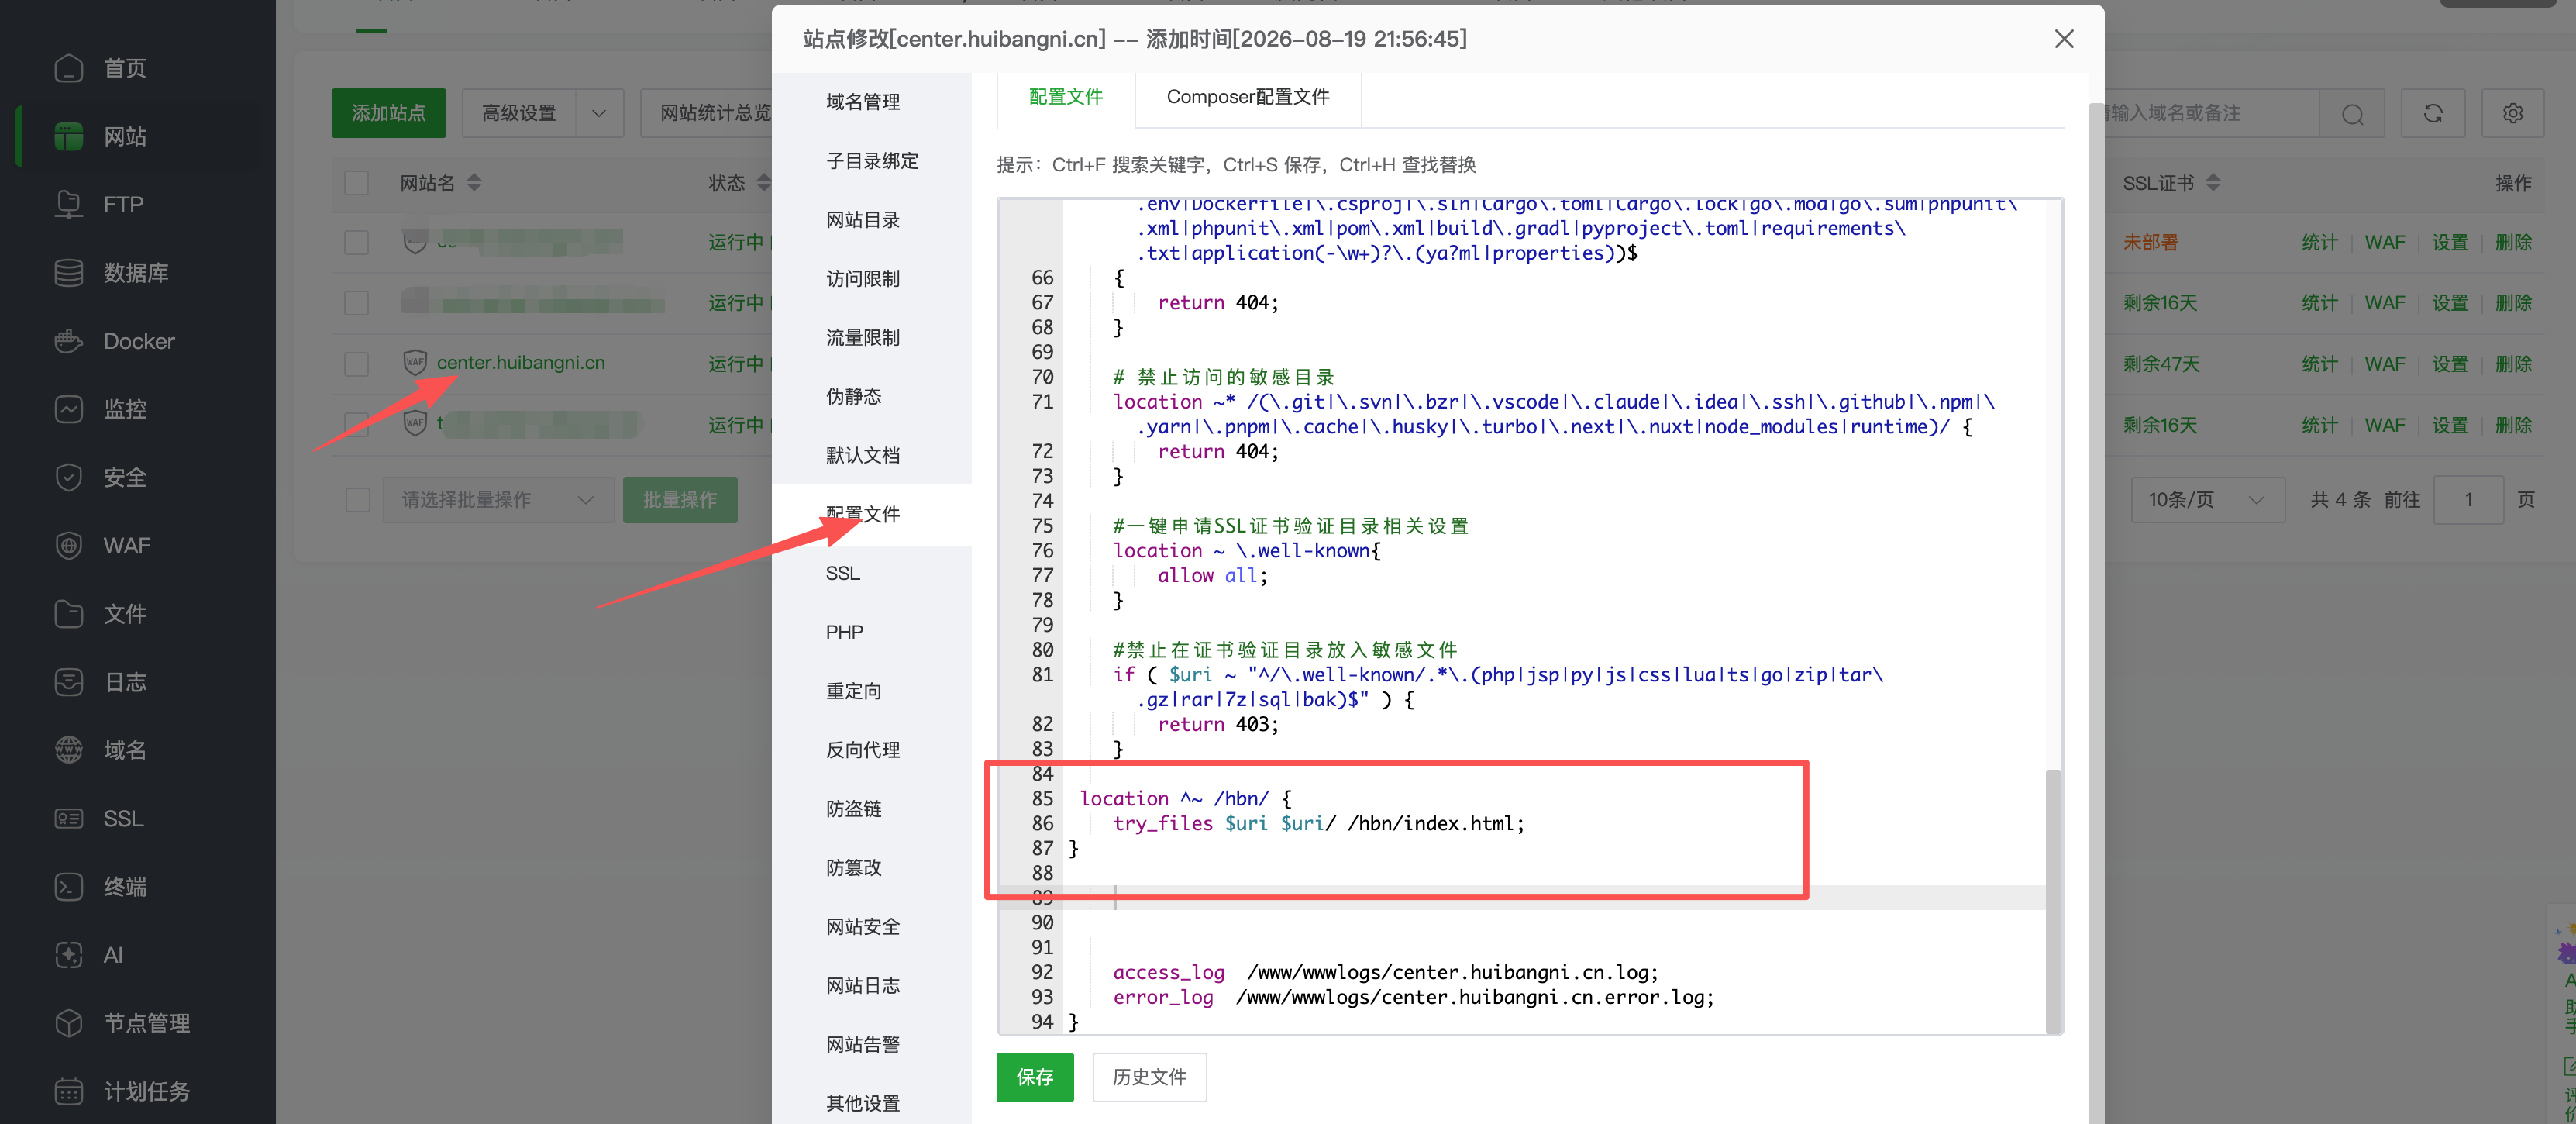
Task: Open the AI sparkle icon in sidebar
Action: (69, 954)
